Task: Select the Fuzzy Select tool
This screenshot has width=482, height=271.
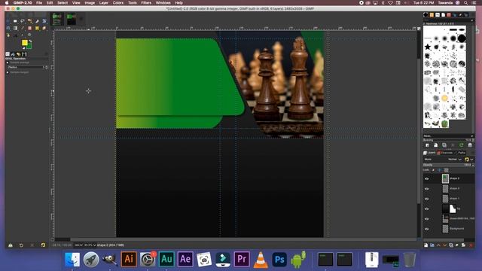Action: point(29,21)
